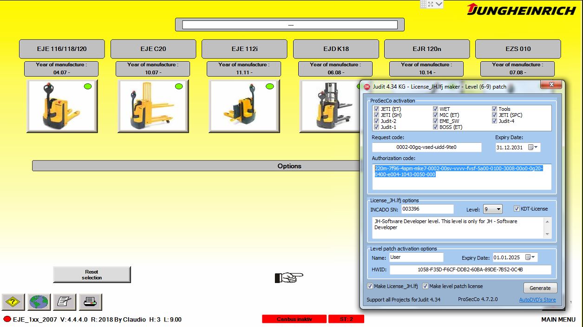Toggle the KDT-License checkbox
583x327 pixels.
pyautogui.click(x=517, y=209)
